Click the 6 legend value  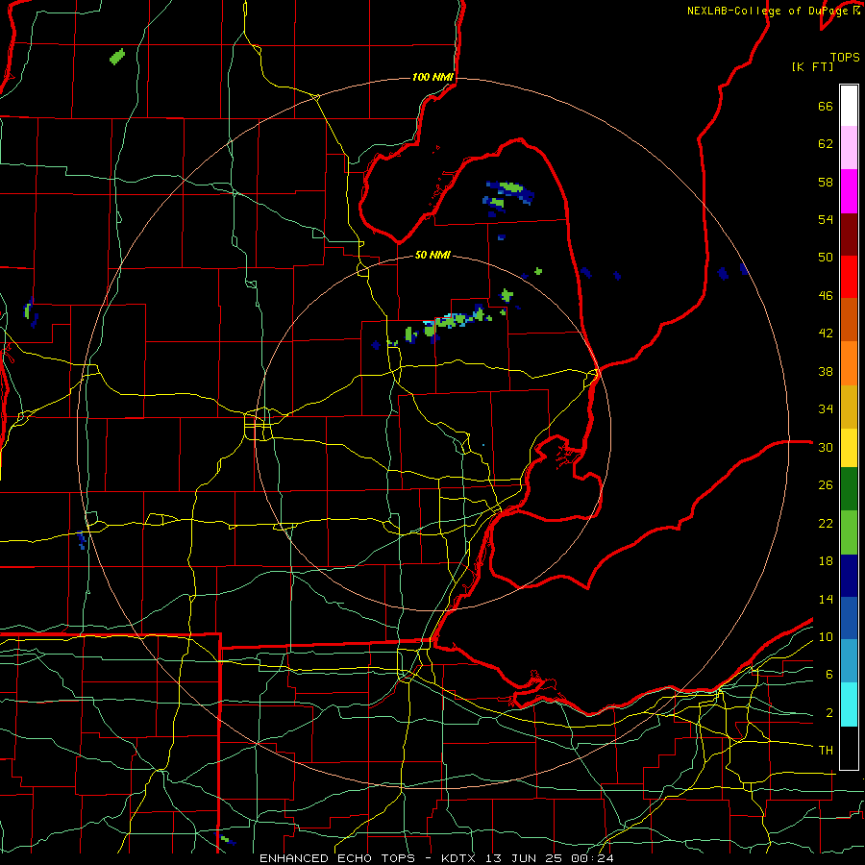pos(829,675)
